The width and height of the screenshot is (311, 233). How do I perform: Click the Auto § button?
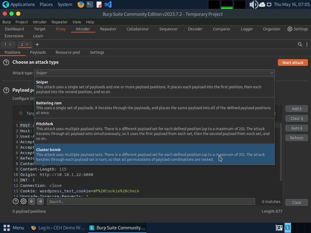[x=296, y=128]
